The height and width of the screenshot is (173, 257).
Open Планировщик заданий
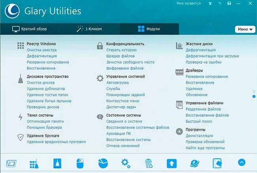point(126,95)
